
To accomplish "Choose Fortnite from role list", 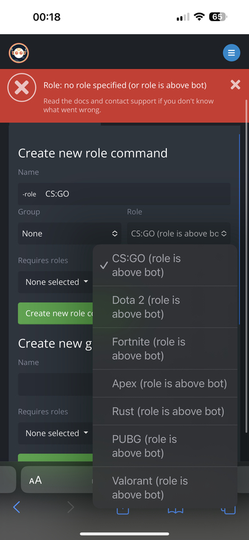I will coord(165,349).
